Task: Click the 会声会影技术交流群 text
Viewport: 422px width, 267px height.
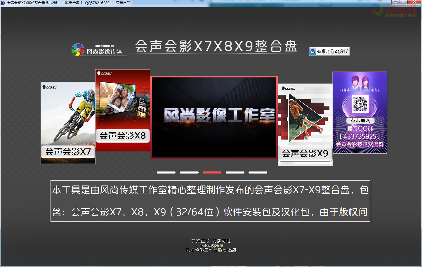Action: pos(360,144)
